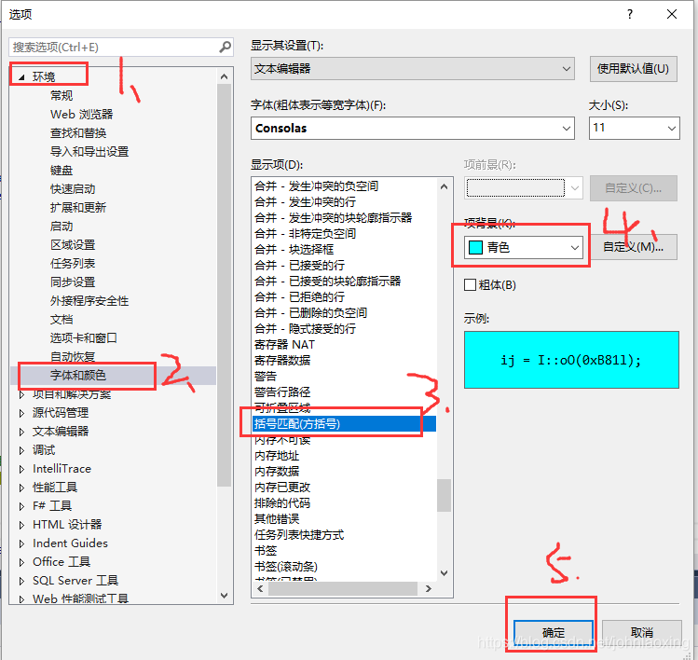The width and height of the screenshot is (698, 660).
Task: Select 启动 tree item
Action: point(62,227)
